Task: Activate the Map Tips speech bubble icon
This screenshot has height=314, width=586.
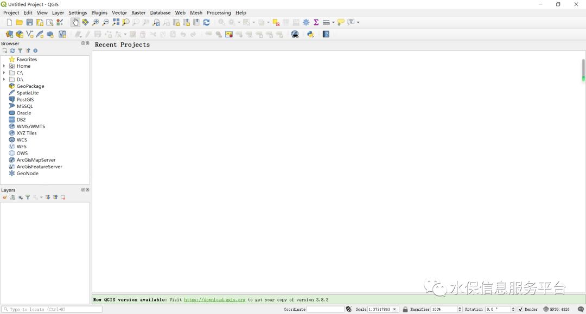Action: tap(340, 22)
